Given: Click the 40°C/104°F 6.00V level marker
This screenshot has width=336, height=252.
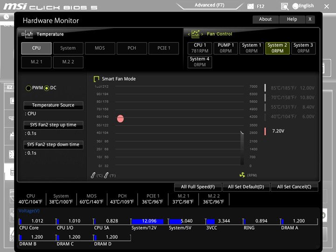Looking at the screenshot, I should pos(265,117).
